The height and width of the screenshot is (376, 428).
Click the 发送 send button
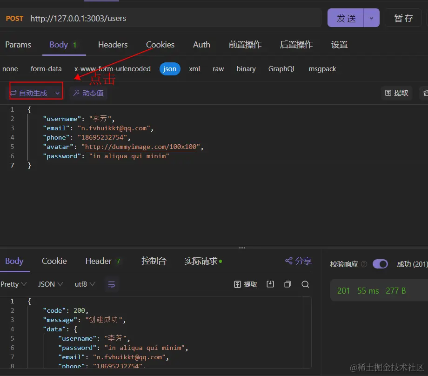(x=346, y=18)
